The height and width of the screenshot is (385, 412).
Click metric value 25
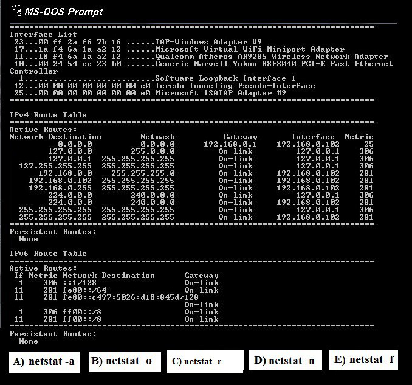369,144
